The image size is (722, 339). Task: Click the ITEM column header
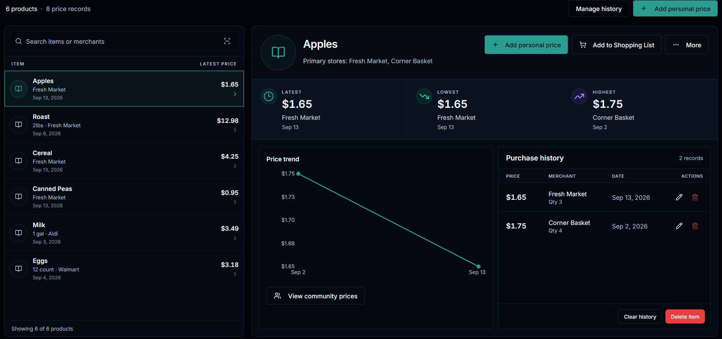pos(18,64)
